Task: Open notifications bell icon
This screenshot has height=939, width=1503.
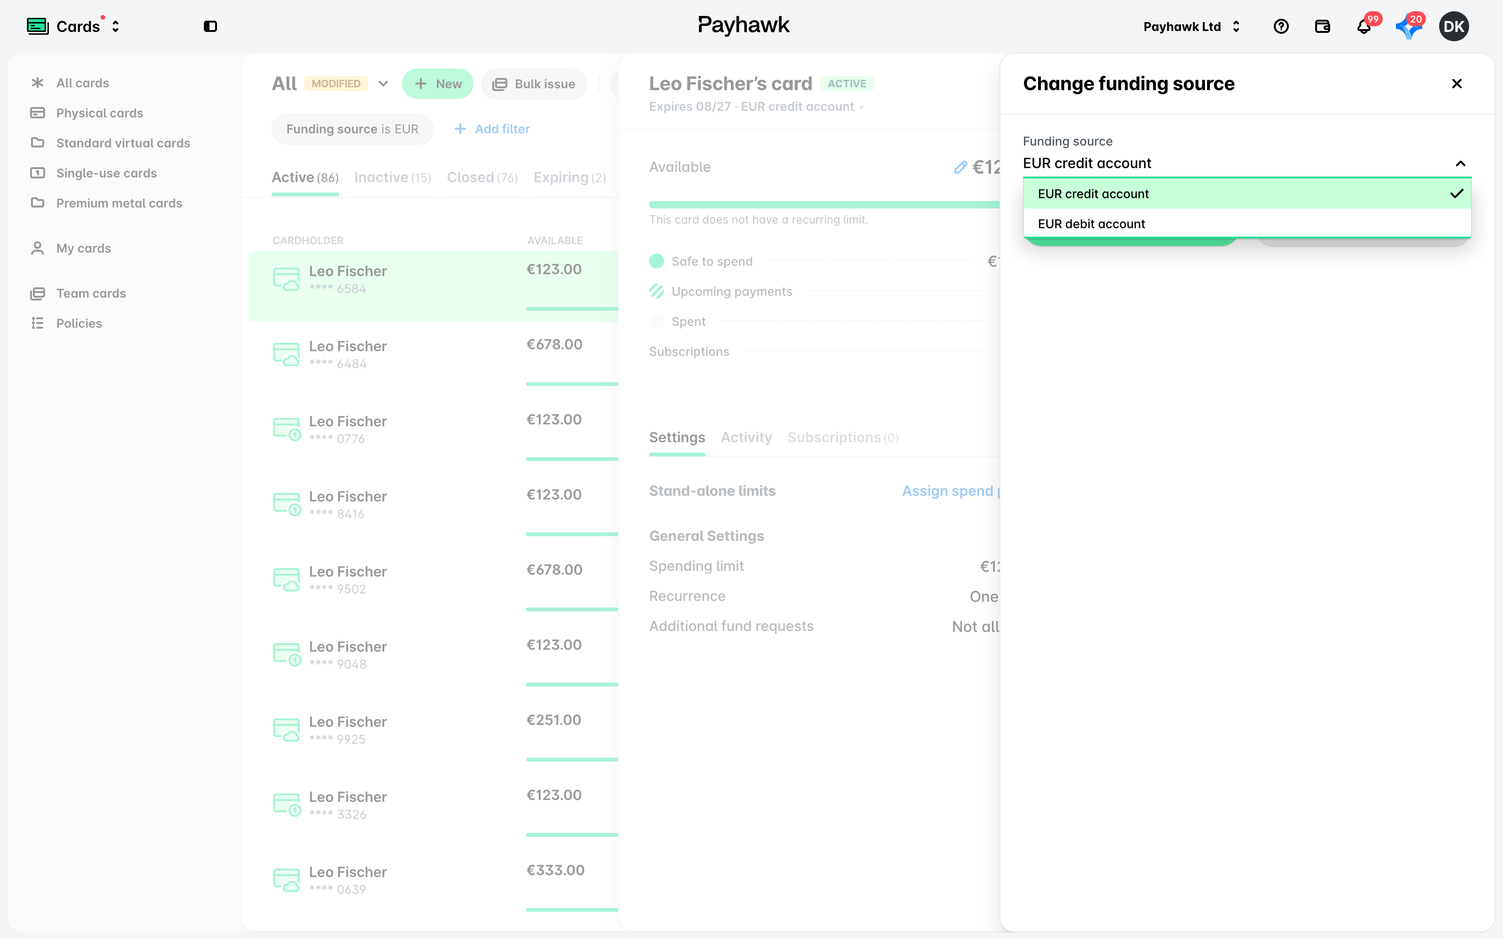Action: [x=1364, y=27]
